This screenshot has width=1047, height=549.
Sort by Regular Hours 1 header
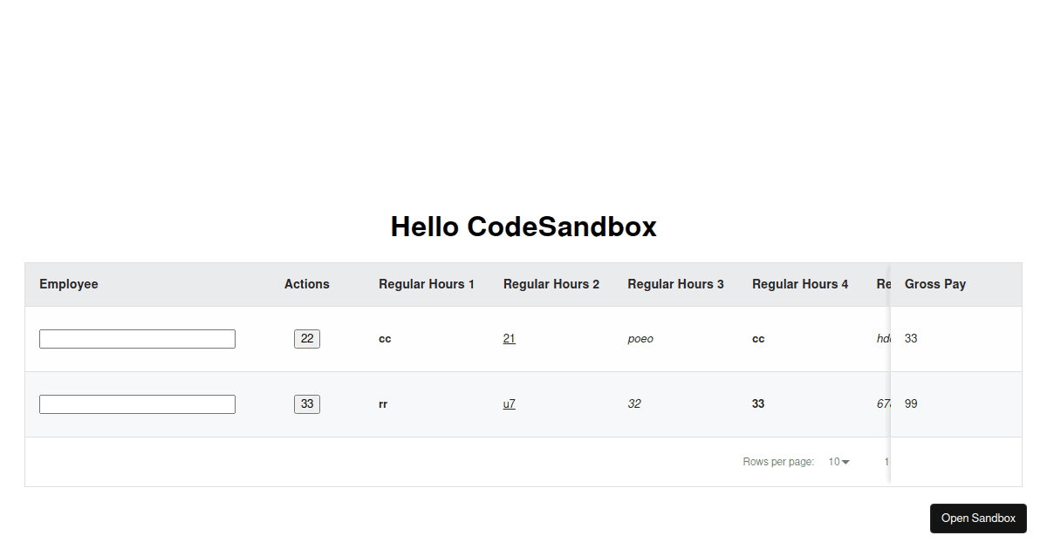coord(427,284)
